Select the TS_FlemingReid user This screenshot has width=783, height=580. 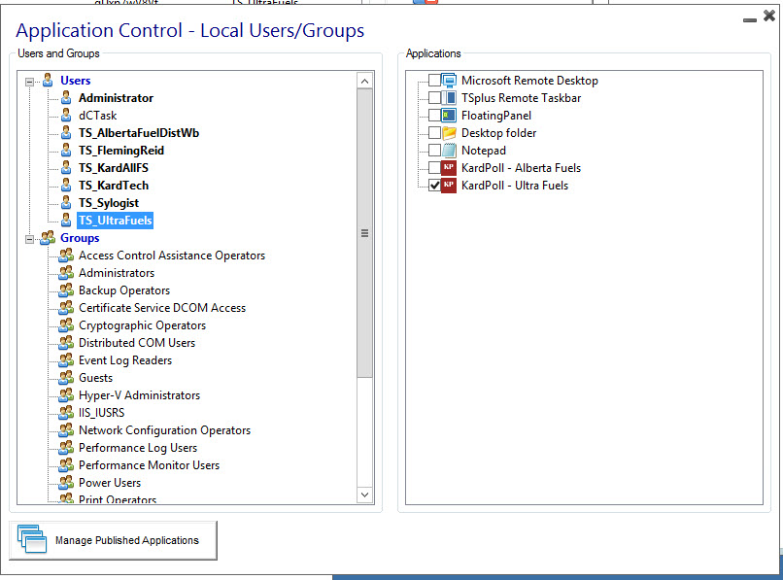(121, 151)
